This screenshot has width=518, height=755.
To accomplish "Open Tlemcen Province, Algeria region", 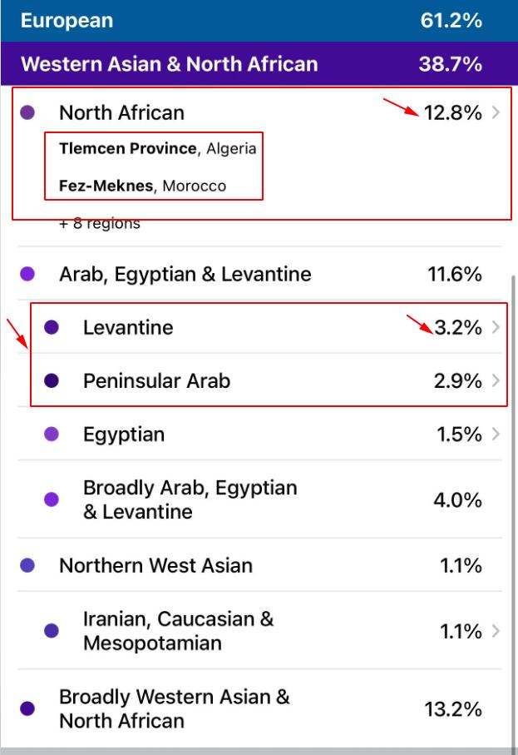I will [157, 149].
